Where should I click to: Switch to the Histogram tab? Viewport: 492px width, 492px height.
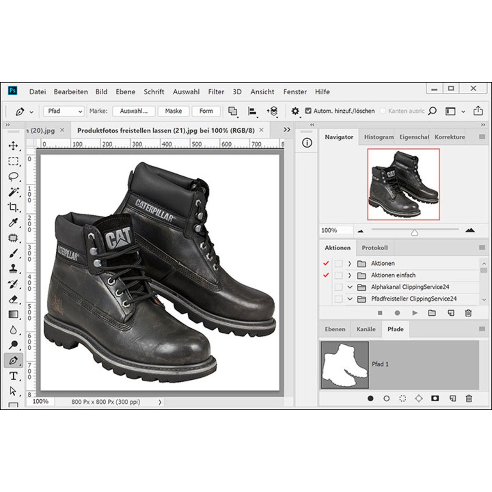coord(378,137)
